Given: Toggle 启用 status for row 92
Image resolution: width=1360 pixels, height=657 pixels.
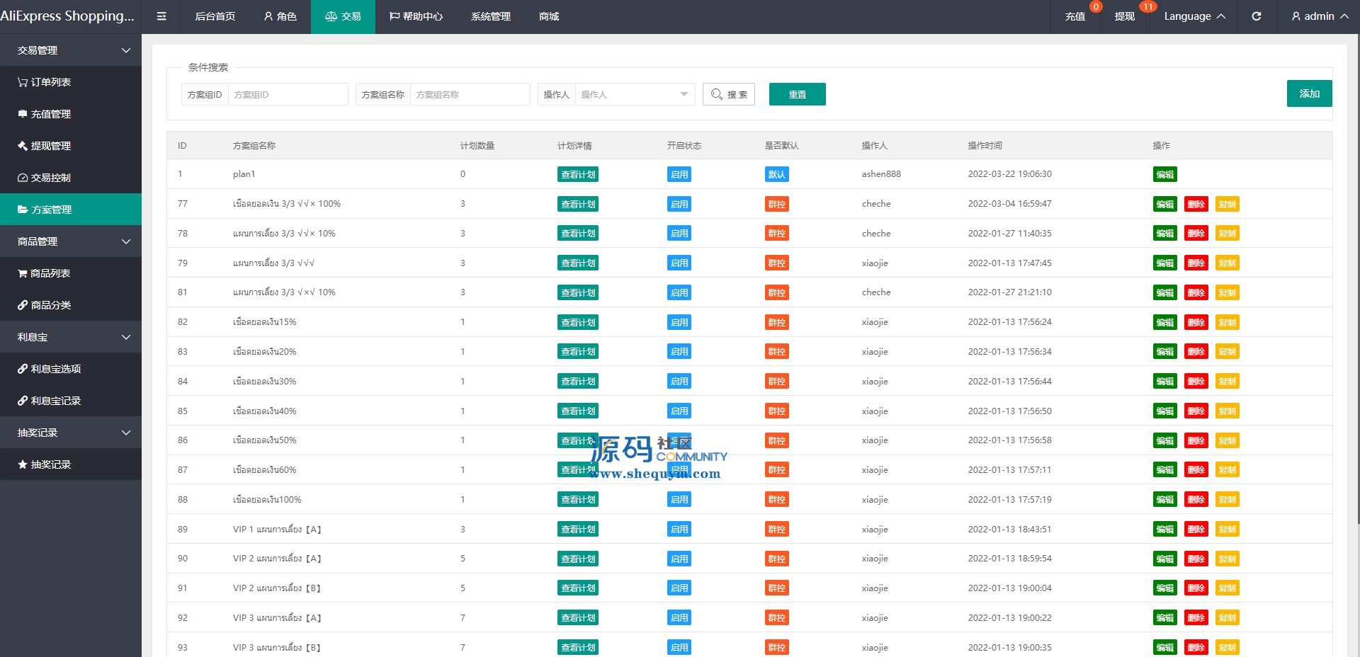Looking at the screenshot, I should (679, 617).
